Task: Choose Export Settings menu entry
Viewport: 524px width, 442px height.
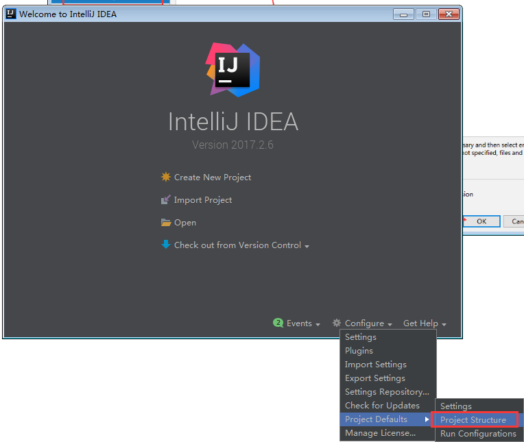Action: 388,378
